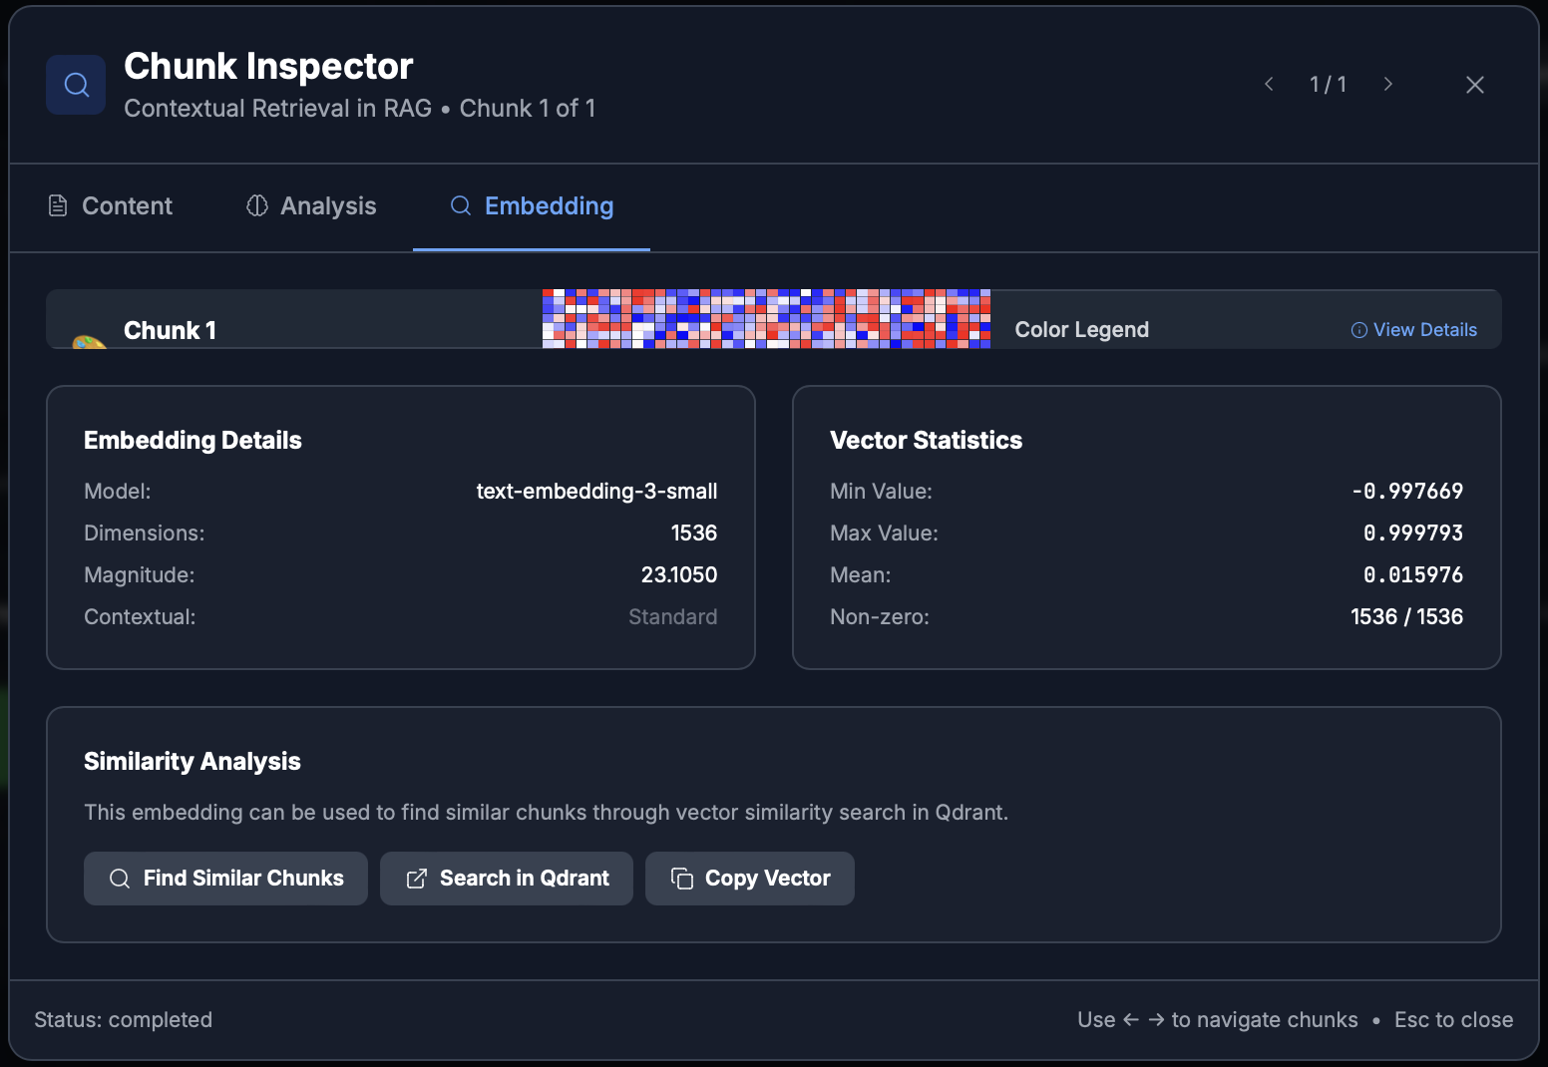Viewport: 1548px width, 1067px height.
Task: Click the Vector Statistics heading
Action: pyautogui.click(x=926, y=440)
